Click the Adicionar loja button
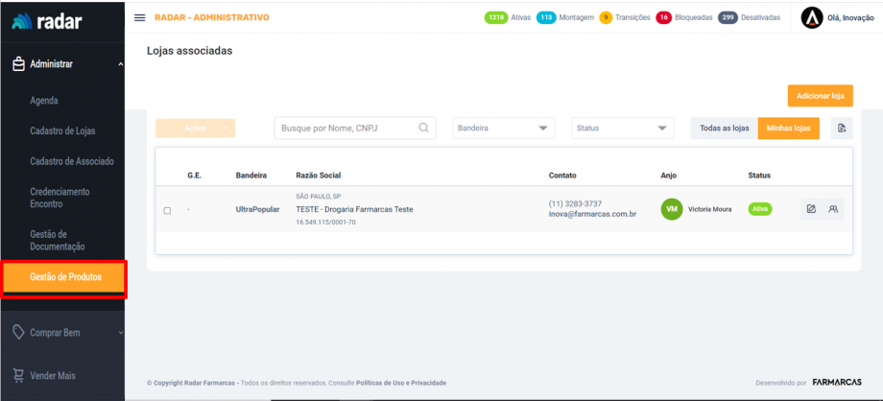 pos(820,96)
